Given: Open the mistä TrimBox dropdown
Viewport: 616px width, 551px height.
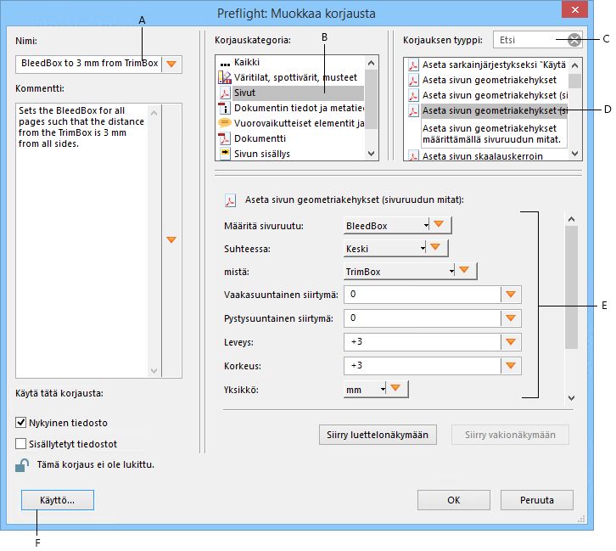Looking at the screenshot, I should [399, 271].
